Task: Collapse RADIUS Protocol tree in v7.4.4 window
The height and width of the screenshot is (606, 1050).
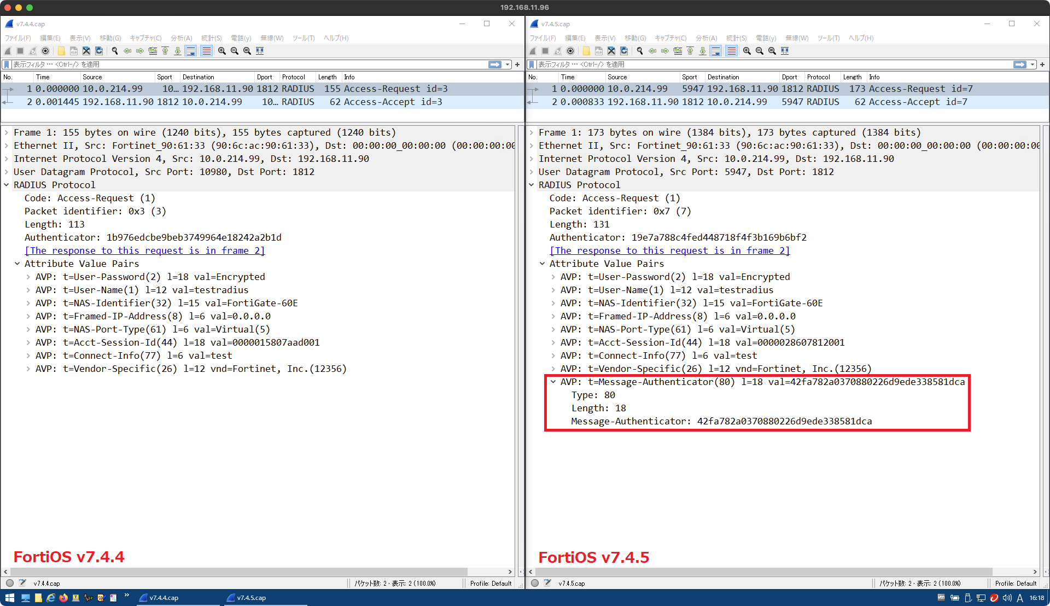Action: tap(7, 185)
